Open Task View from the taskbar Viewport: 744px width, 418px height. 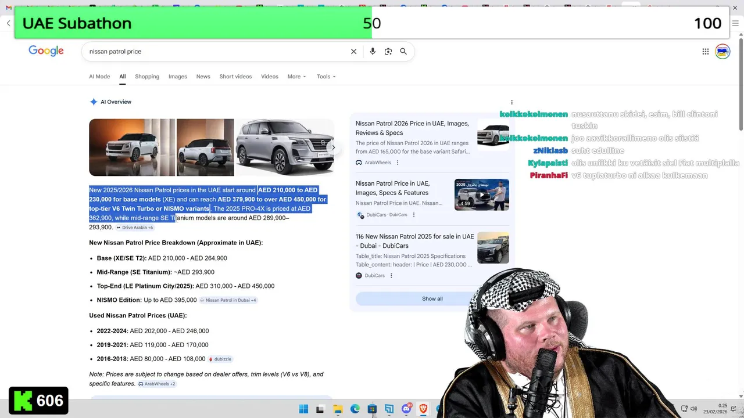320,409
